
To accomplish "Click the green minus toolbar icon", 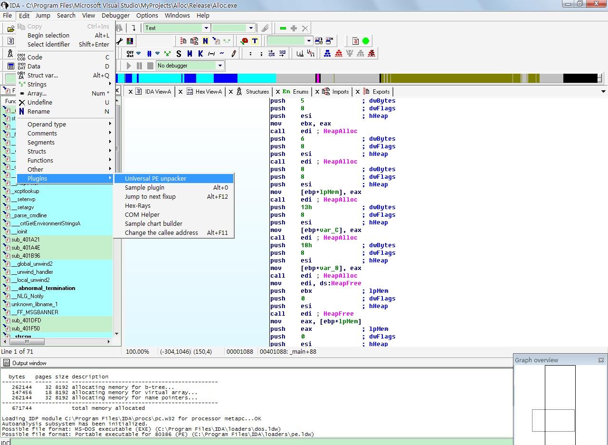I will click(x=283, y=28).
